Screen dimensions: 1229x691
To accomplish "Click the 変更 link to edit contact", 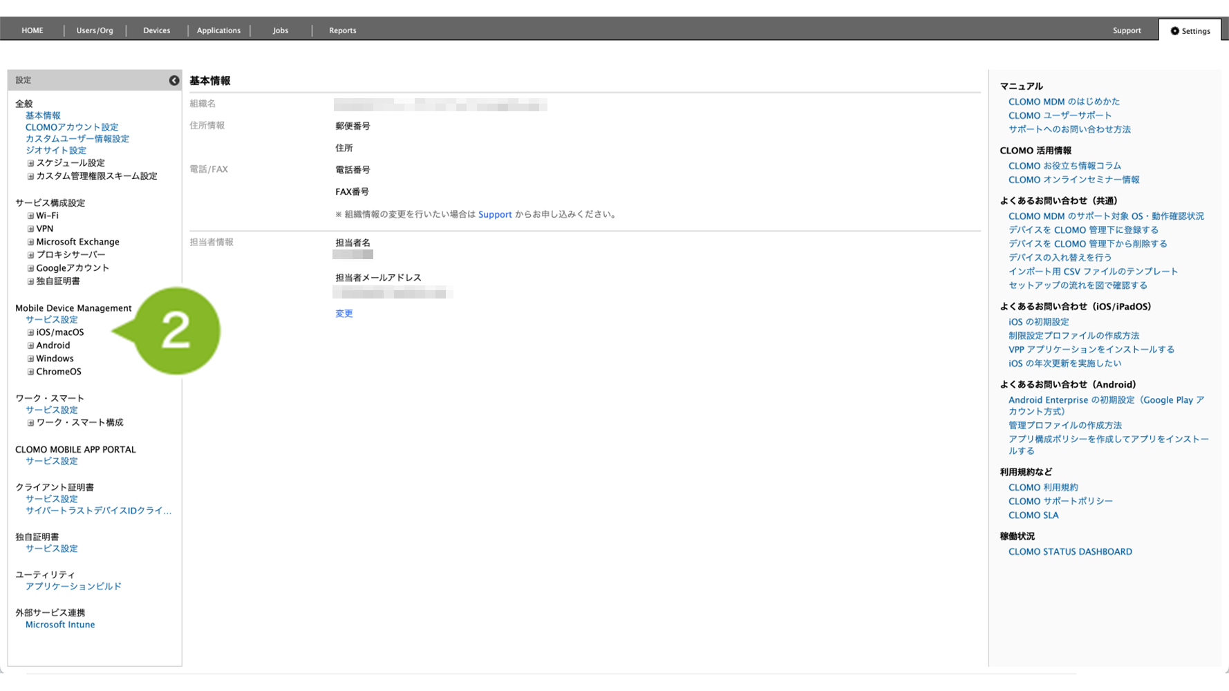I will 344,314.
